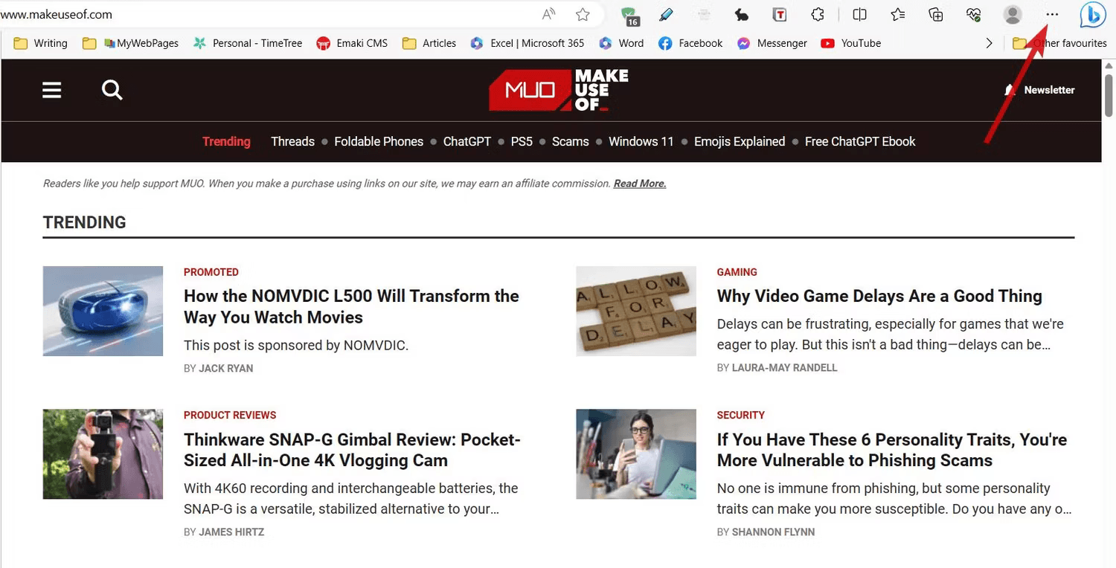Image resolution: width=1116 pixels, height=568 pixels.
Task: Select the ChatGPT trending topic
Action: (x=467, y=141)
